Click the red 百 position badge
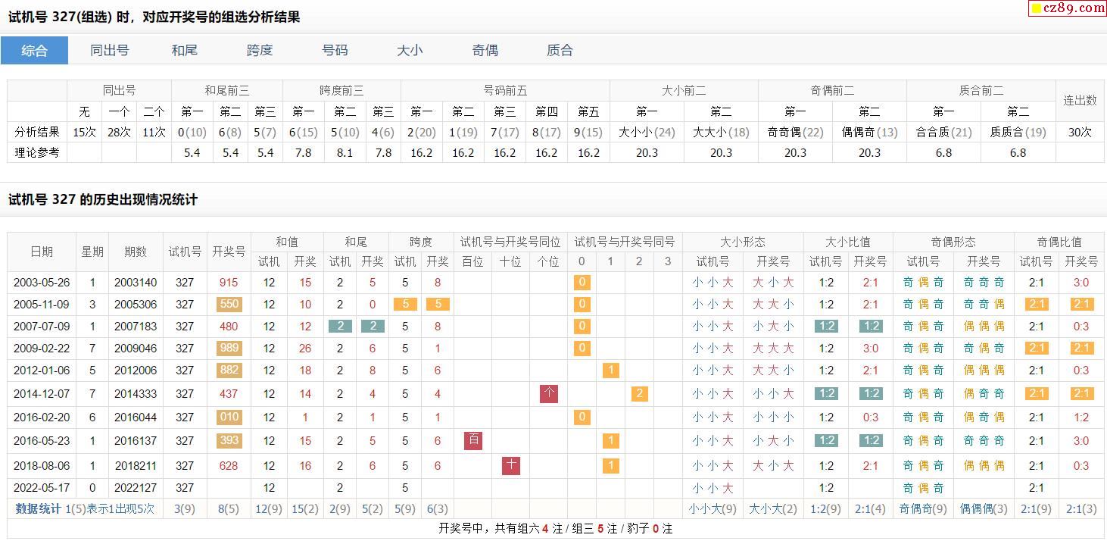The image size is (1107, 541). (x=472, y=440)
